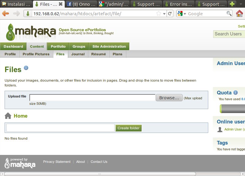This screenshot has width=245, height=176.
Task: Click the online user avatar icon
Action: click(x=220, y=129)
